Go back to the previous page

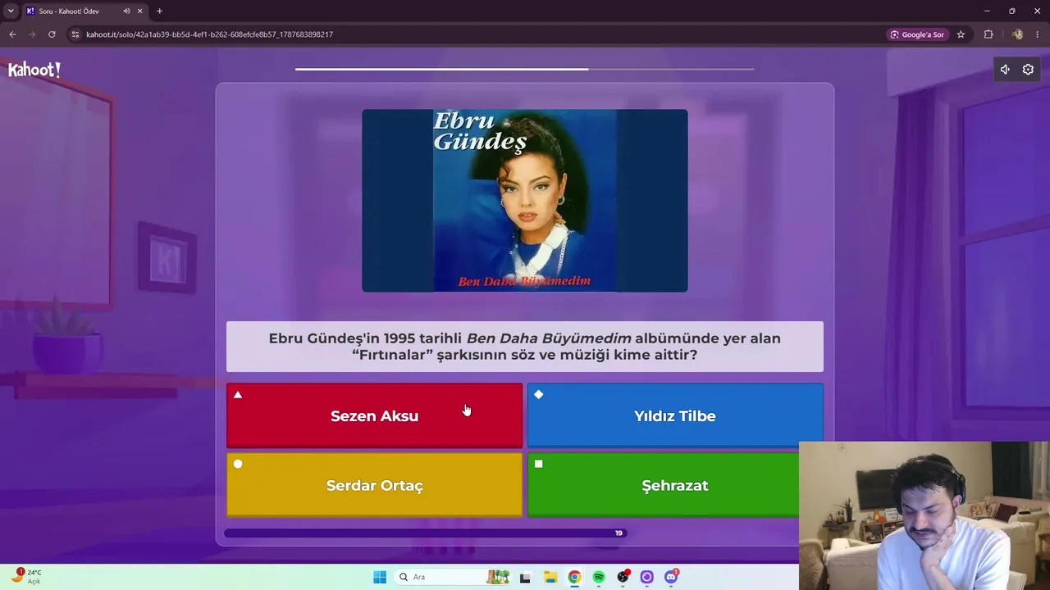click(12, 34)
